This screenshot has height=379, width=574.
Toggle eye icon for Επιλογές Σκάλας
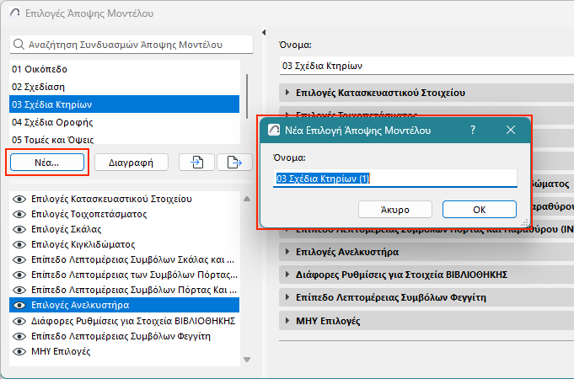tap(19, 229)
